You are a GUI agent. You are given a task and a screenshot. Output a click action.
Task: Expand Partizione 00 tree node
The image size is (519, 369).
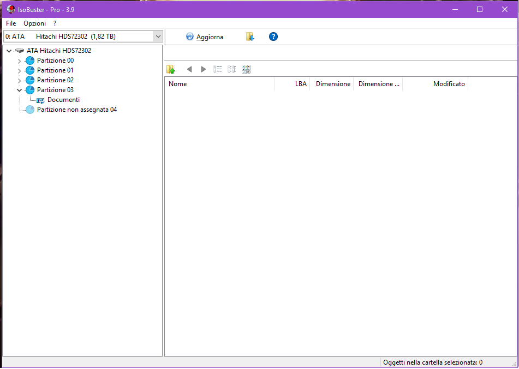(20, 61)
